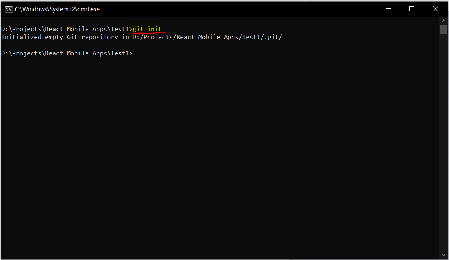Click the active command prompt line
Image resolution: width=449 pixels, height=260 pixels.
point(67,53)
